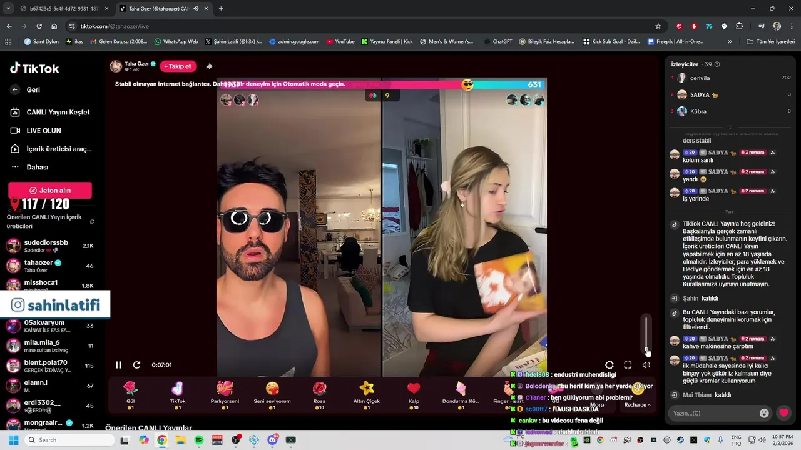Viewport: 801px width, 450px height.
Task: Open misshoca1 live stream
Action: click(x=50, y=284)
